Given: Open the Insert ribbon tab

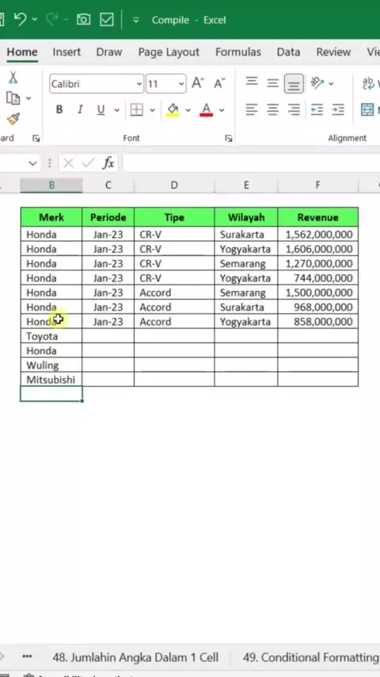Looking at the screenshot, I should click(66, 52).
